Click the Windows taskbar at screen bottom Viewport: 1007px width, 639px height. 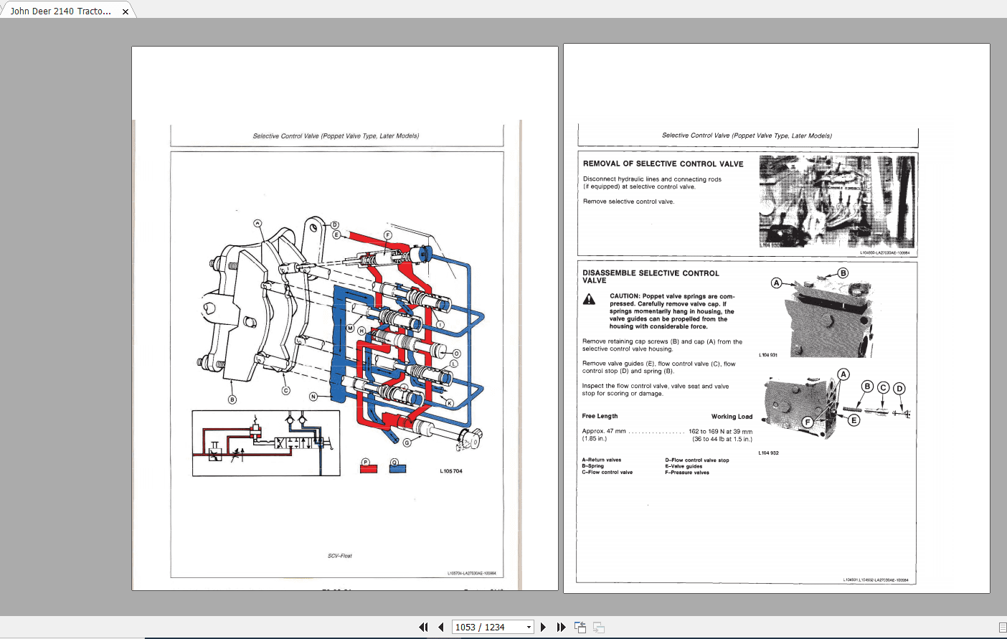[502, 637]
